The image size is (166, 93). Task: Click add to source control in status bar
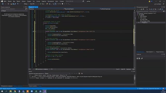click(x=149, y=89)
